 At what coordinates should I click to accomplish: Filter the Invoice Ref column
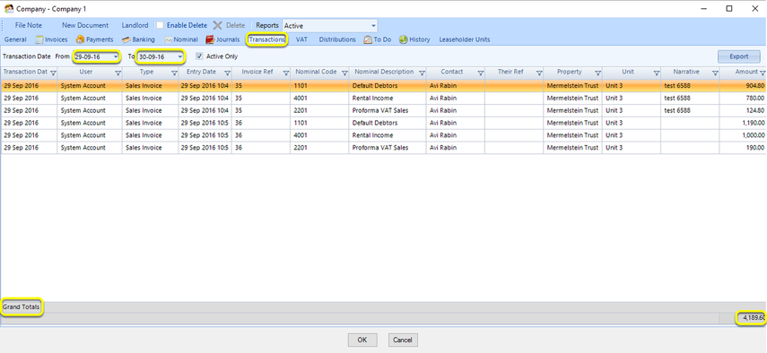[x=286, y=73]
